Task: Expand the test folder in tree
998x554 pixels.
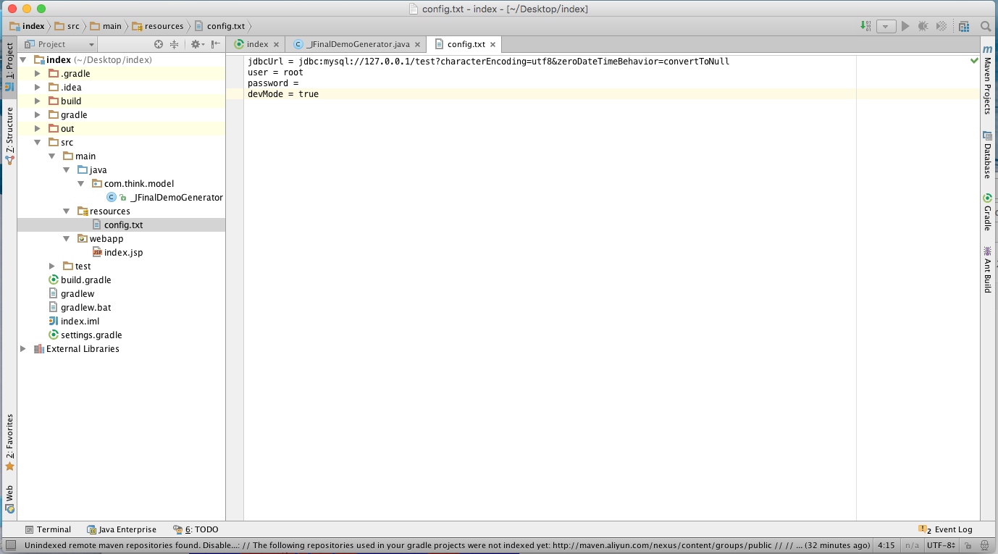Action: pyautogui.click(x=52, y=266)
